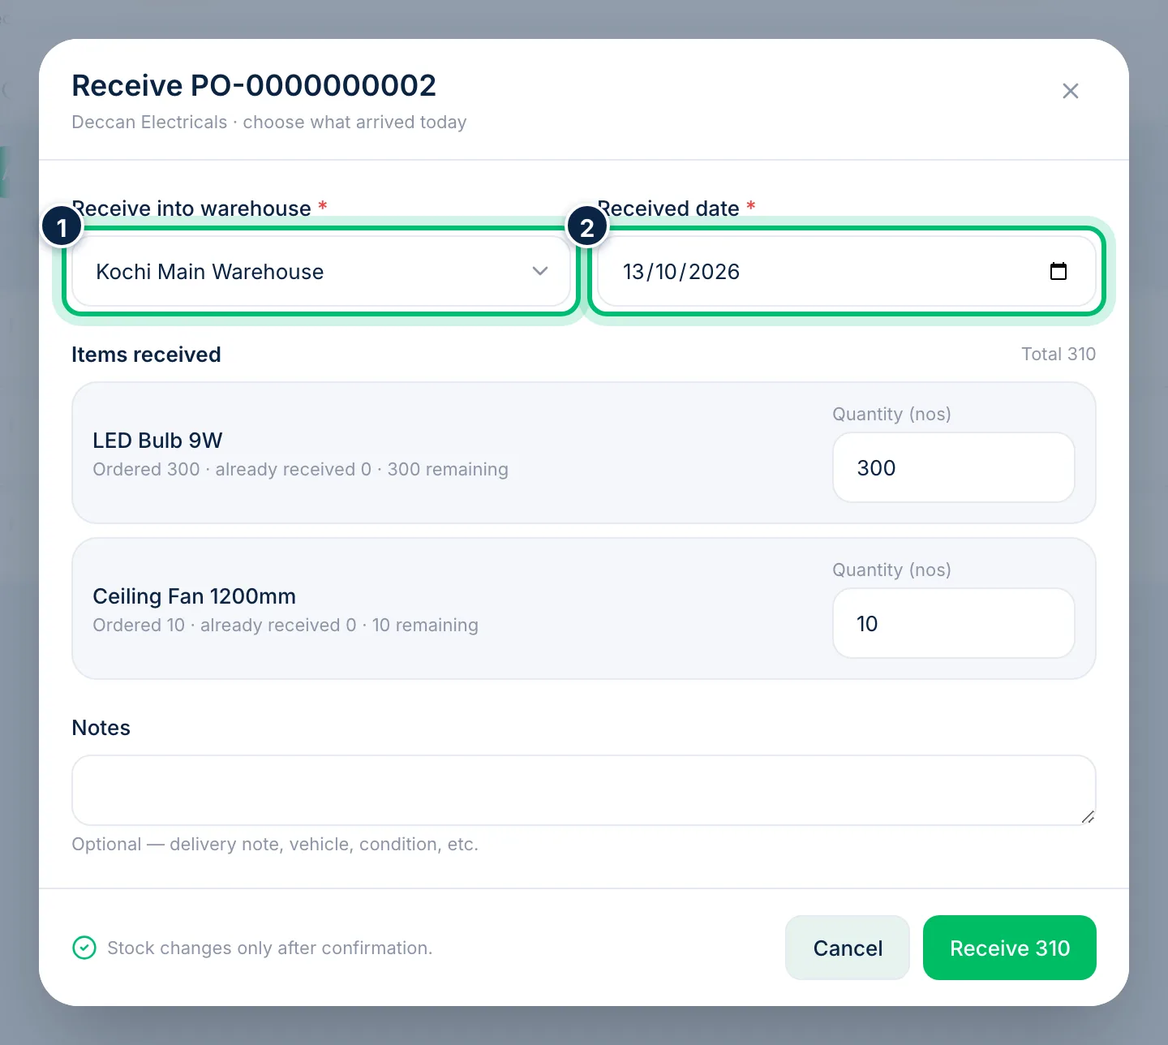This screenshot has width=1168, height=1045.
Task: Open the calendar picker icon in Received date
Action: click(x=1058, y=271)
